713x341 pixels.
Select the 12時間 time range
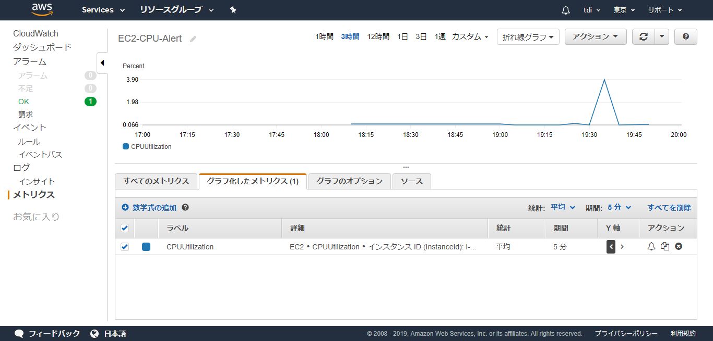378,36
